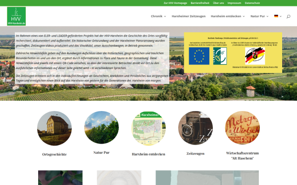The image size is (297, 185).
Task: Expand the Chronik dropdown menu
Action: (158, 16)
